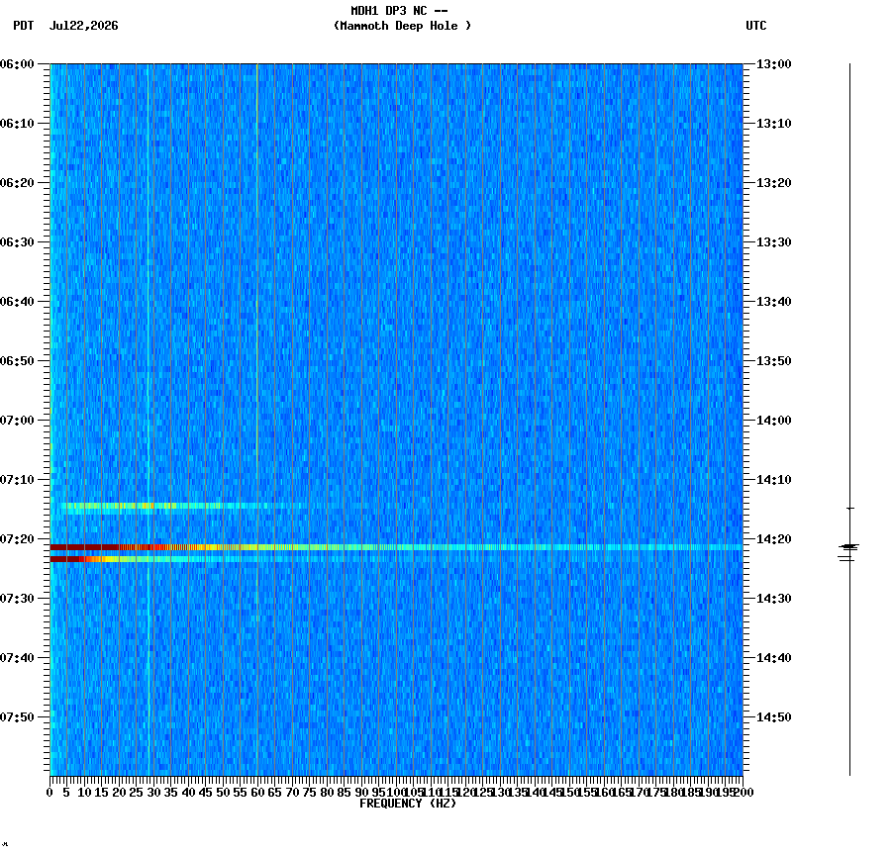Click the 13:50 UTC time label
893x855 pixels.
pyautogui.click(x=774, y=361)
